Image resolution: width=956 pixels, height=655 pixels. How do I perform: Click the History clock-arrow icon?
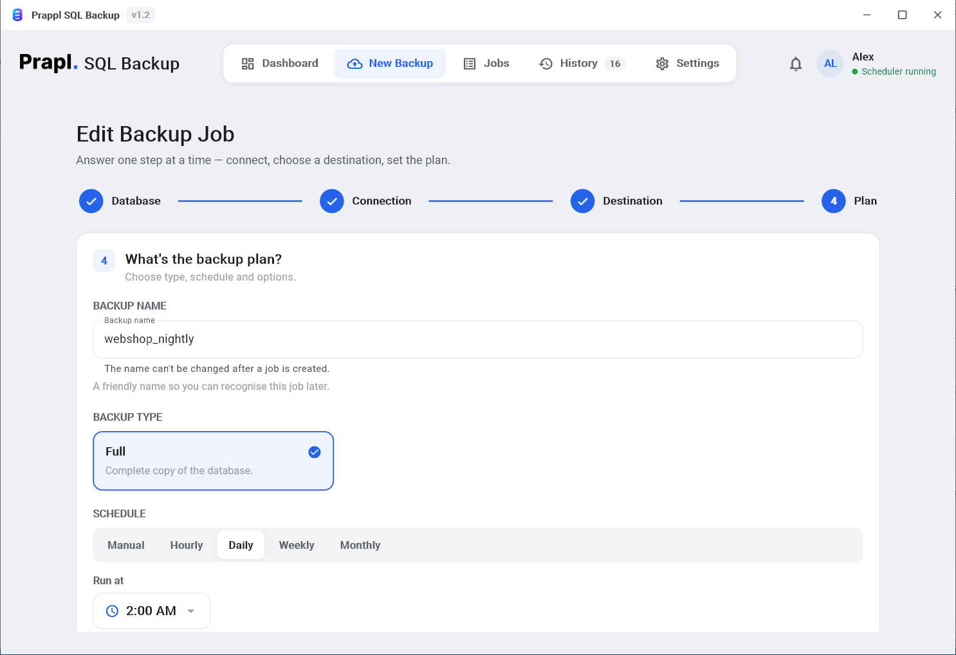click(x=546, y=64)
